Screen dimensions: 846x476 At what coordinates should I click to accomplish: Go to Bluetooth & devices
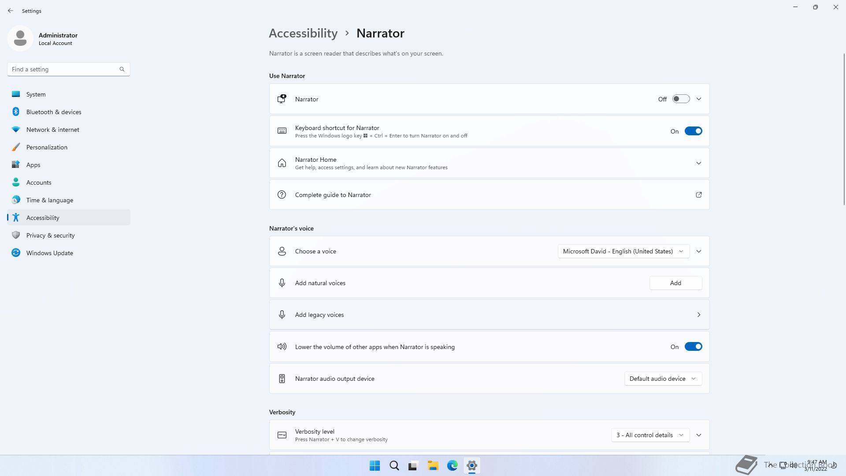pyautogui.click(x=69, y=112)
